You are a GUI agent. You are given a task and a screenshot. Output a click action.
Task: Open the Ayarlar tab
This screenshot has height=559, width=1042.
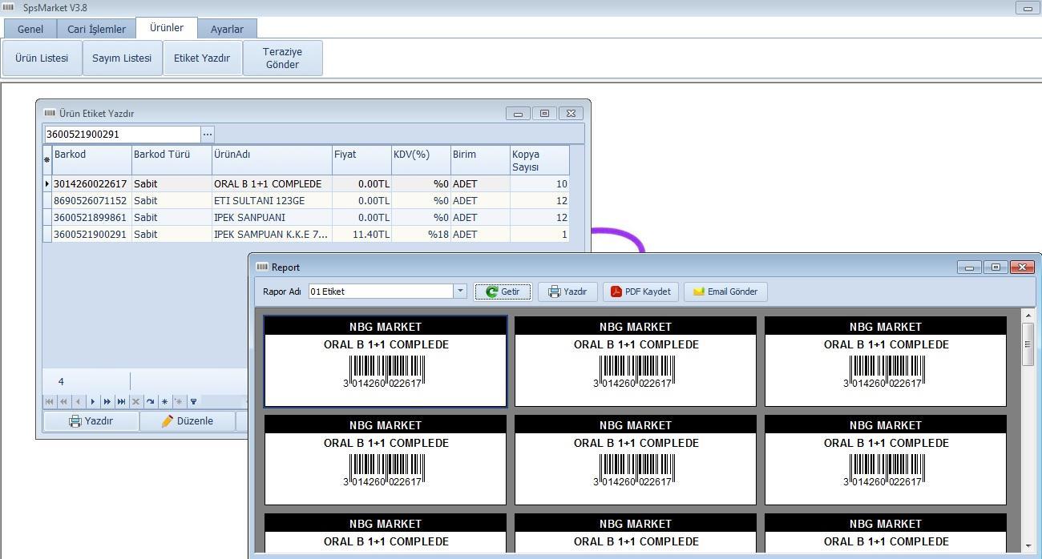[x=227, y=29]
